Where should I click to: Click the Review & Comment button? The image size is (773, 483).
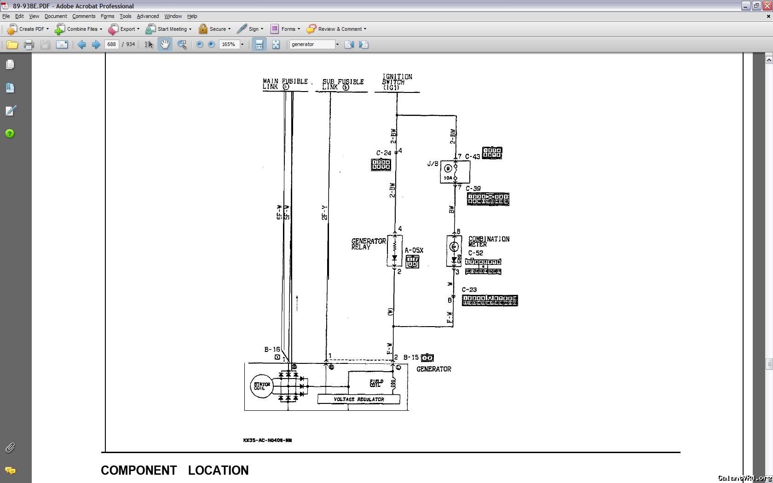click(x=336, y=29)
